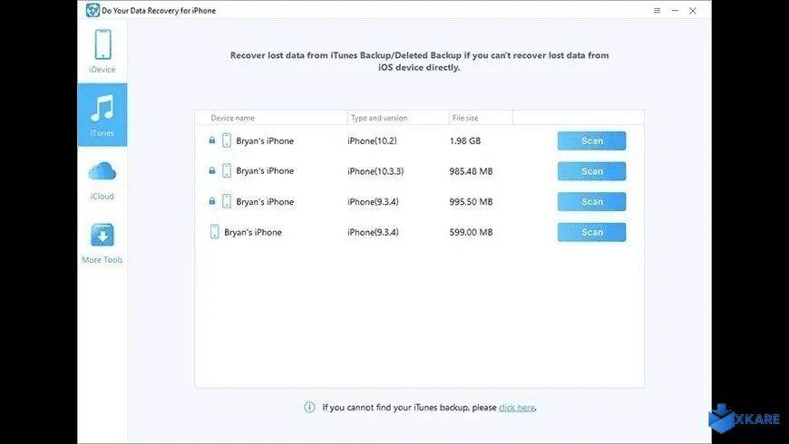Sort by File size column header

point(465,118)
